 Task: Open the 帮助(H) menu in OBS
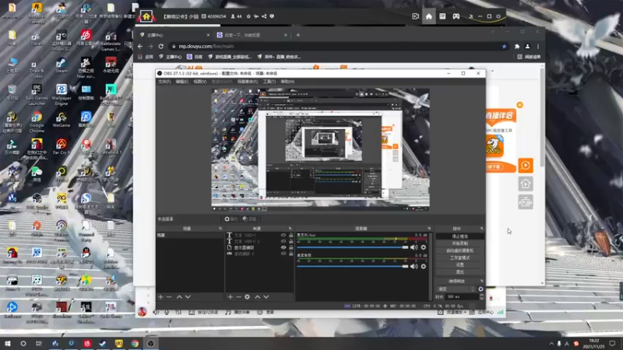(x=287, y=82)
